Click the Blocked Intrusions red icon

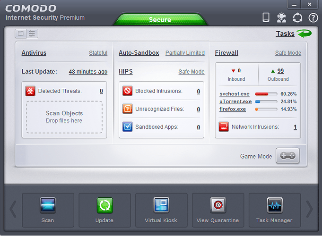pos(128,91)
